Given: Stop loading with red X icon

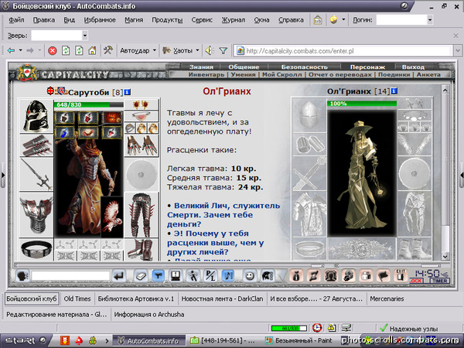Looking at the screenshot, I should coord(53,51).
